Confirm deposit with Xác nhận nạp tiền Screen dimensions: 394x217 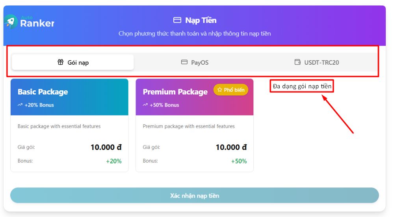(x=195, y=195)
